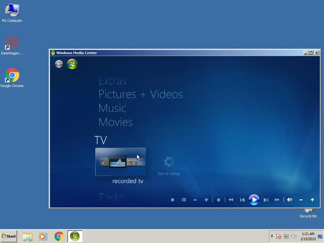
Task: Go back using the Media Center back arrow
Action: (59, 64)
